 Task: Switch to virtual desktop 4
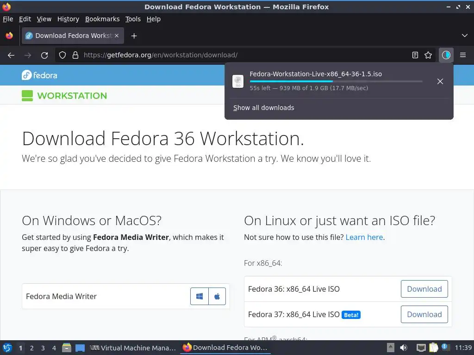pyautogui.click(x=54, y=348)
